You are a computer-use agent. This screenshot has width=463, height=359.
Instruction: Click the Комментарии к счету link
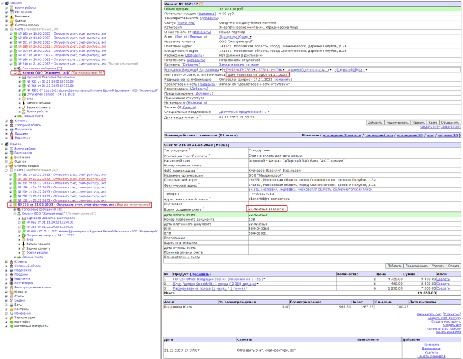click(182, 257)
